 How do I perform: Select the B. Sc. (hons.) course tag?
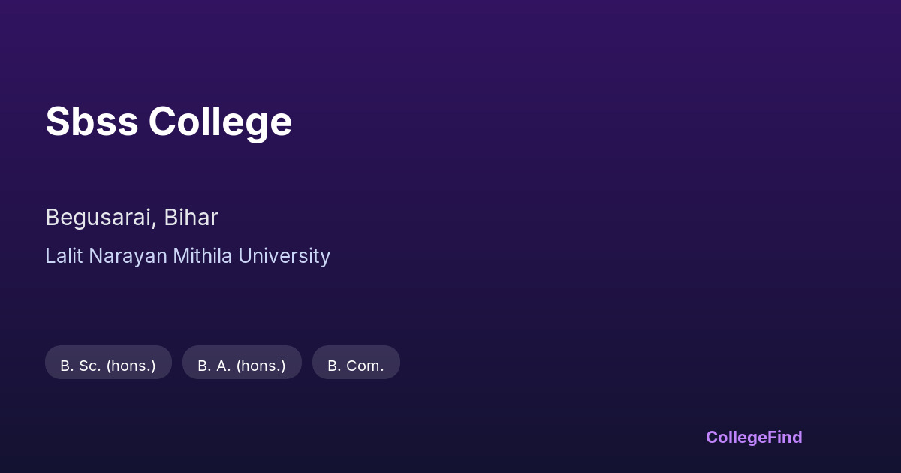click(x=108, y=366)
